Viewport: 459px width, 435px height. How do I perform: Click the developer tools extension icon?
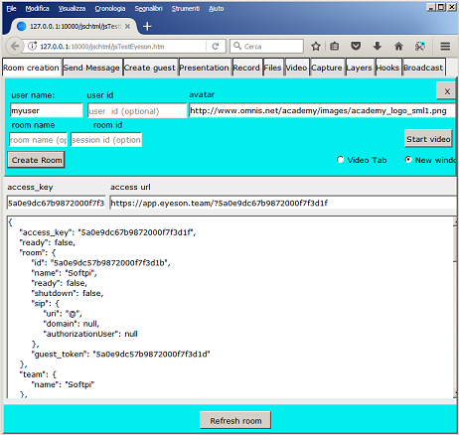tap(420, 46)
